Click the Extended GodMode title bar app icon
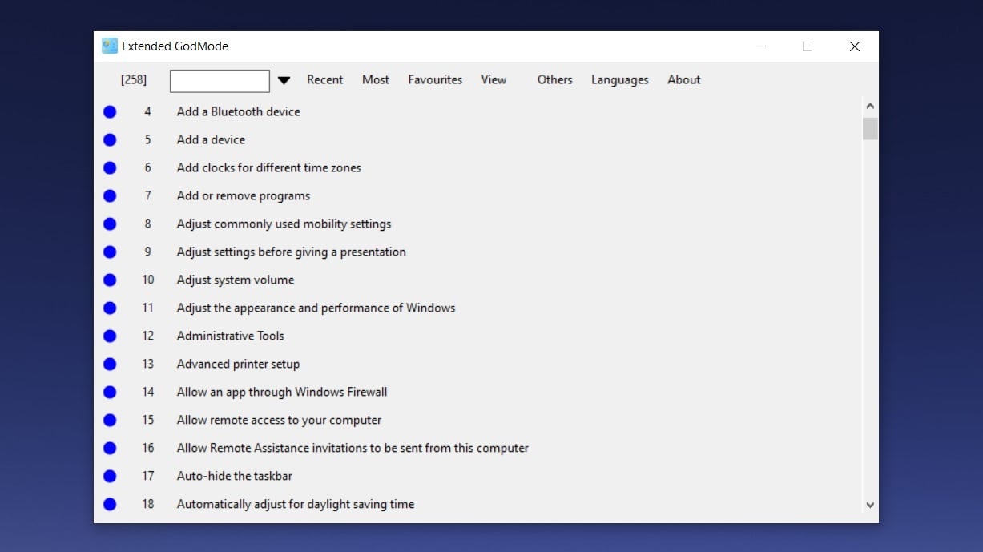 (x=110, y=46)
